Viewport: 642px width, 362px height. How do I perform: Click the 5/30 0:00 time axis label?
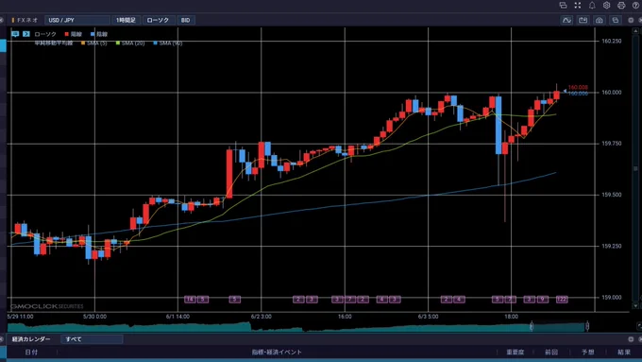(x=94, y=317)
